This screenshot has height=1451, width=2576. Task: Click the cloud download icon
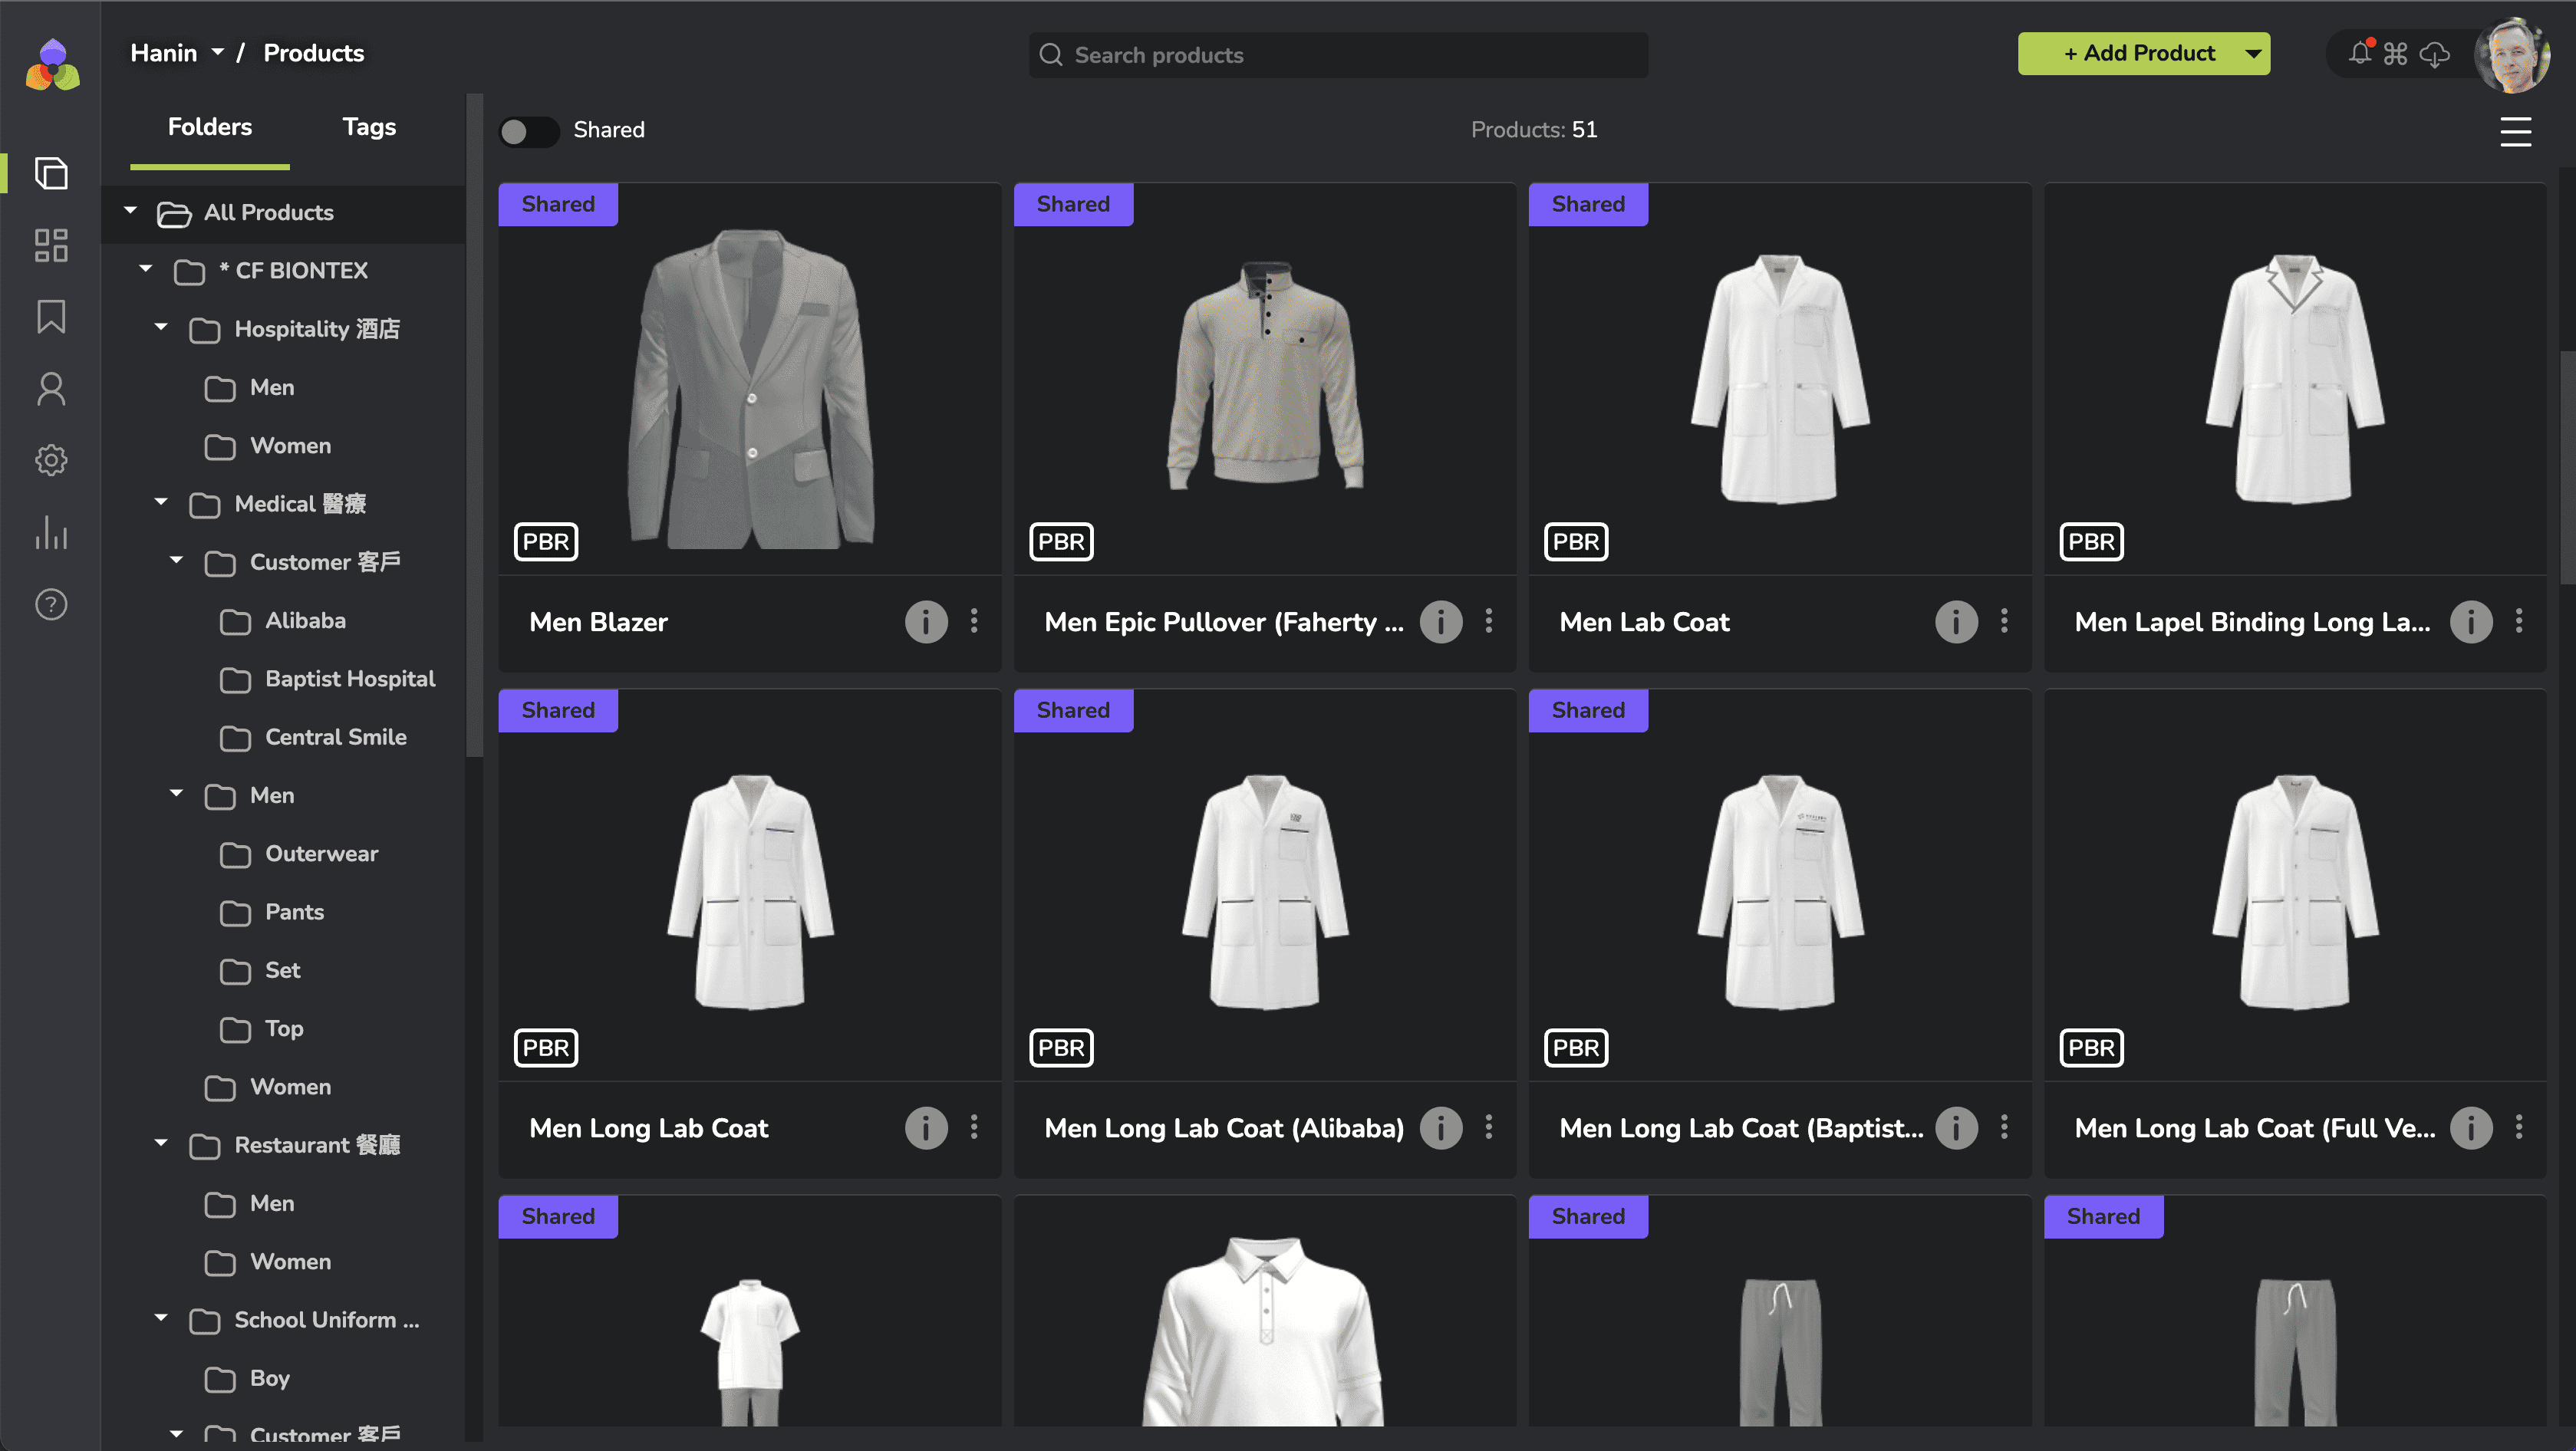click(2434, 54)
